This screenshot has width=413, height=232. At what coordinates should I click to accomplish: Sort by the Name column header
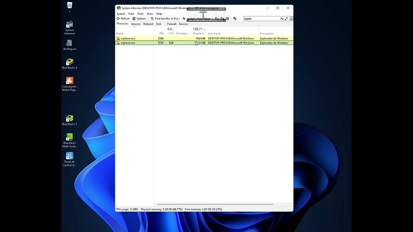pyautogui.click(x=134, y=34)
